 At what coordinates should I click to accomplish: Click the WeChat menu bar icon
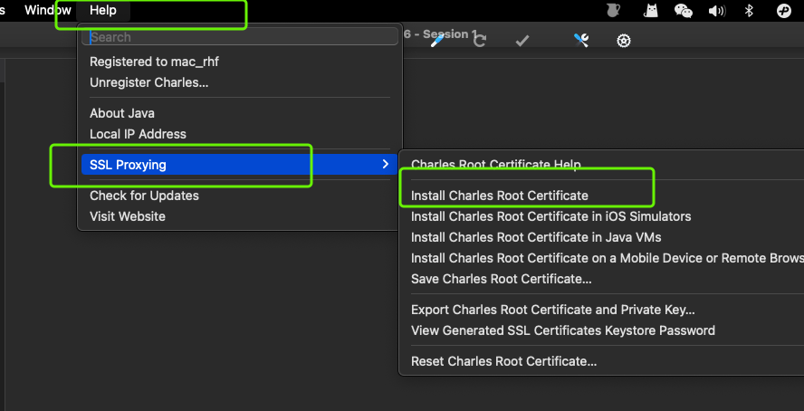click(x=684, y=11)
